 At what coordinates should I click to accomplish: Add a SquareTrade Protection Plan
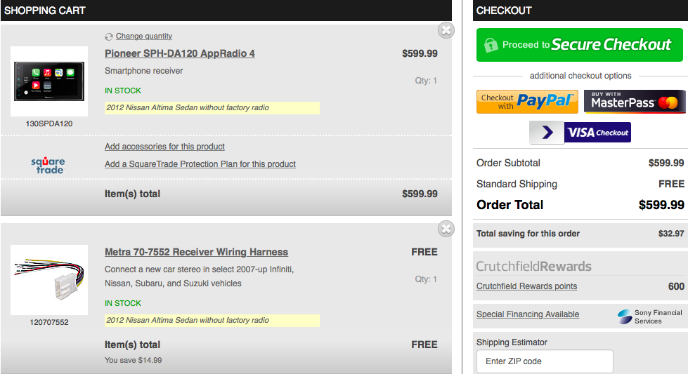pos(200,164)
